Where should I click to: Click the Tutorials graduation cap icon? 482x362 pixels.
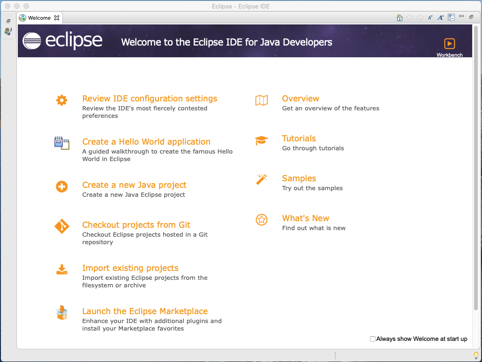262,140
